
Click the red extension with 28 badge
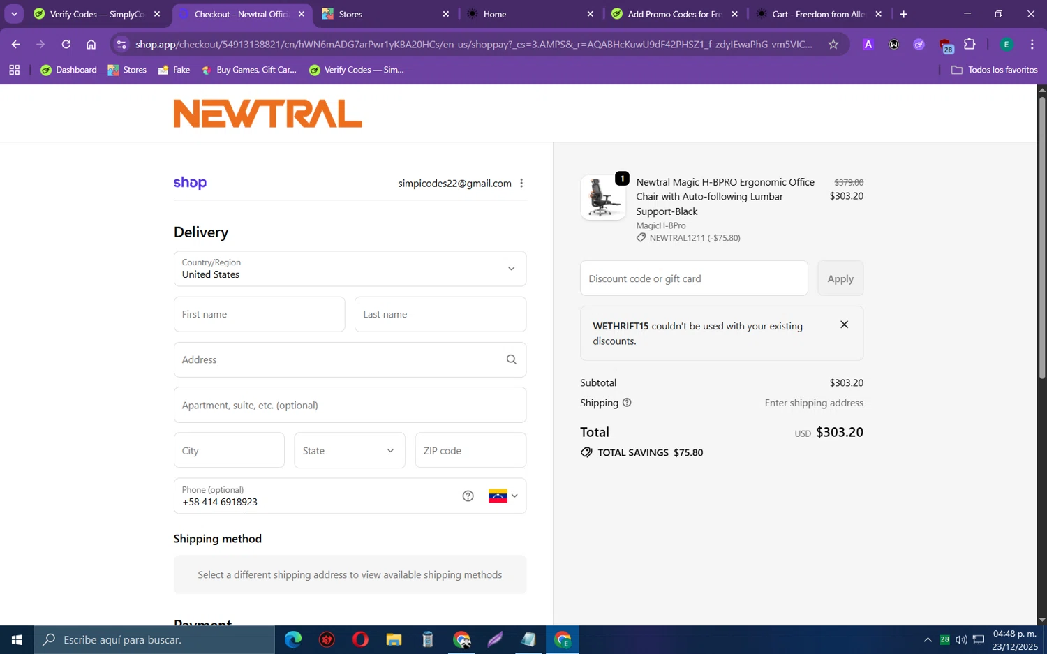946,45
